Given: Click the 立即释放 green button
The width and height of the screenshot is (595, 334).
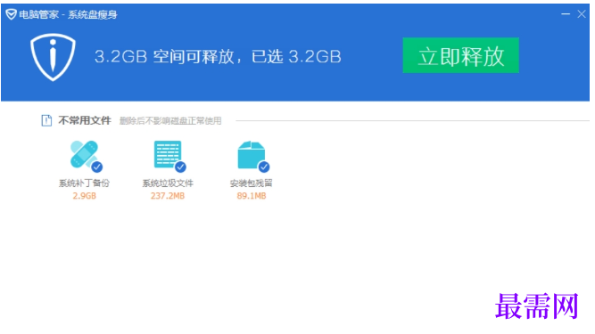Looking at the screenshot, I should pyautogui.click(x=460, y=55).
